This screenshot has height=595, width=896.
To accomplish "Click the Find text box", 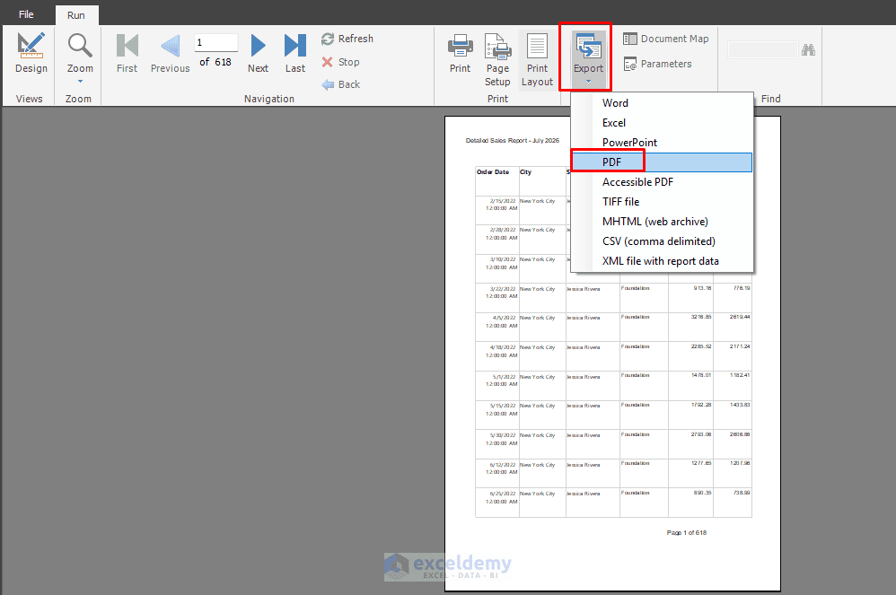I will click(x=762, y=49).
